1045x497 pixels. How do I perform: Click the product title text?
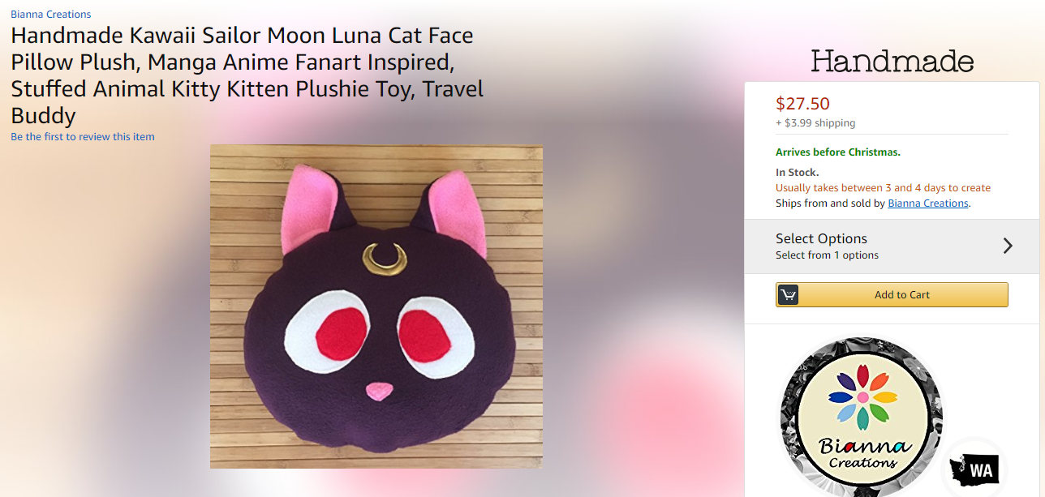coord(247,75)
